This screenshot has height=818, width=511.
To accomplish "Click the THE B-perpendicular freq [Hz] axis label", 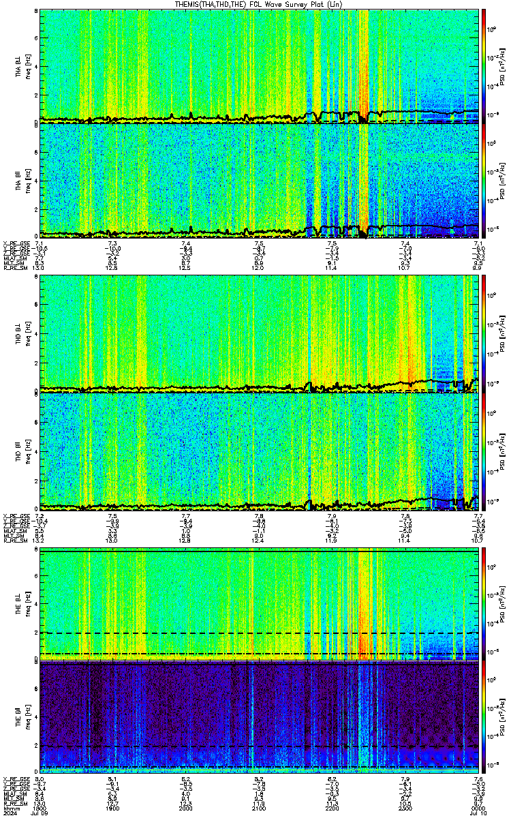I will click(27, 605).
